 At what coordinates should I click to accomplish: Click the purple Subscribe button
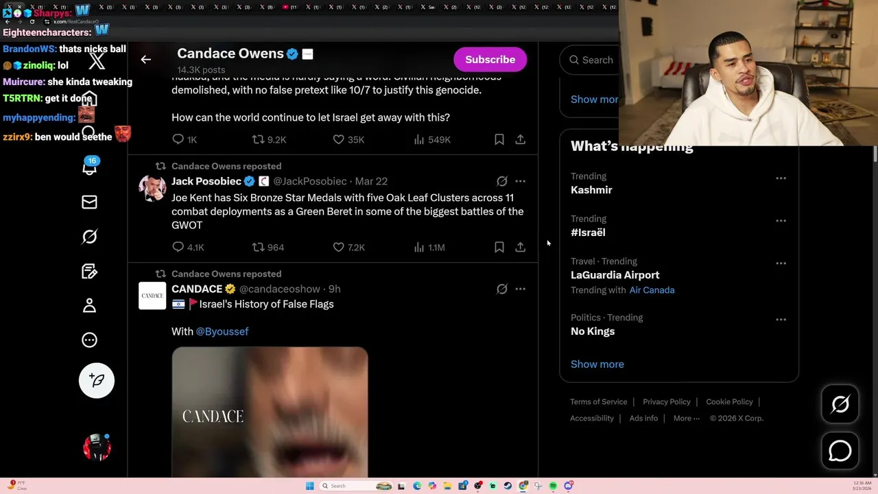490,60
